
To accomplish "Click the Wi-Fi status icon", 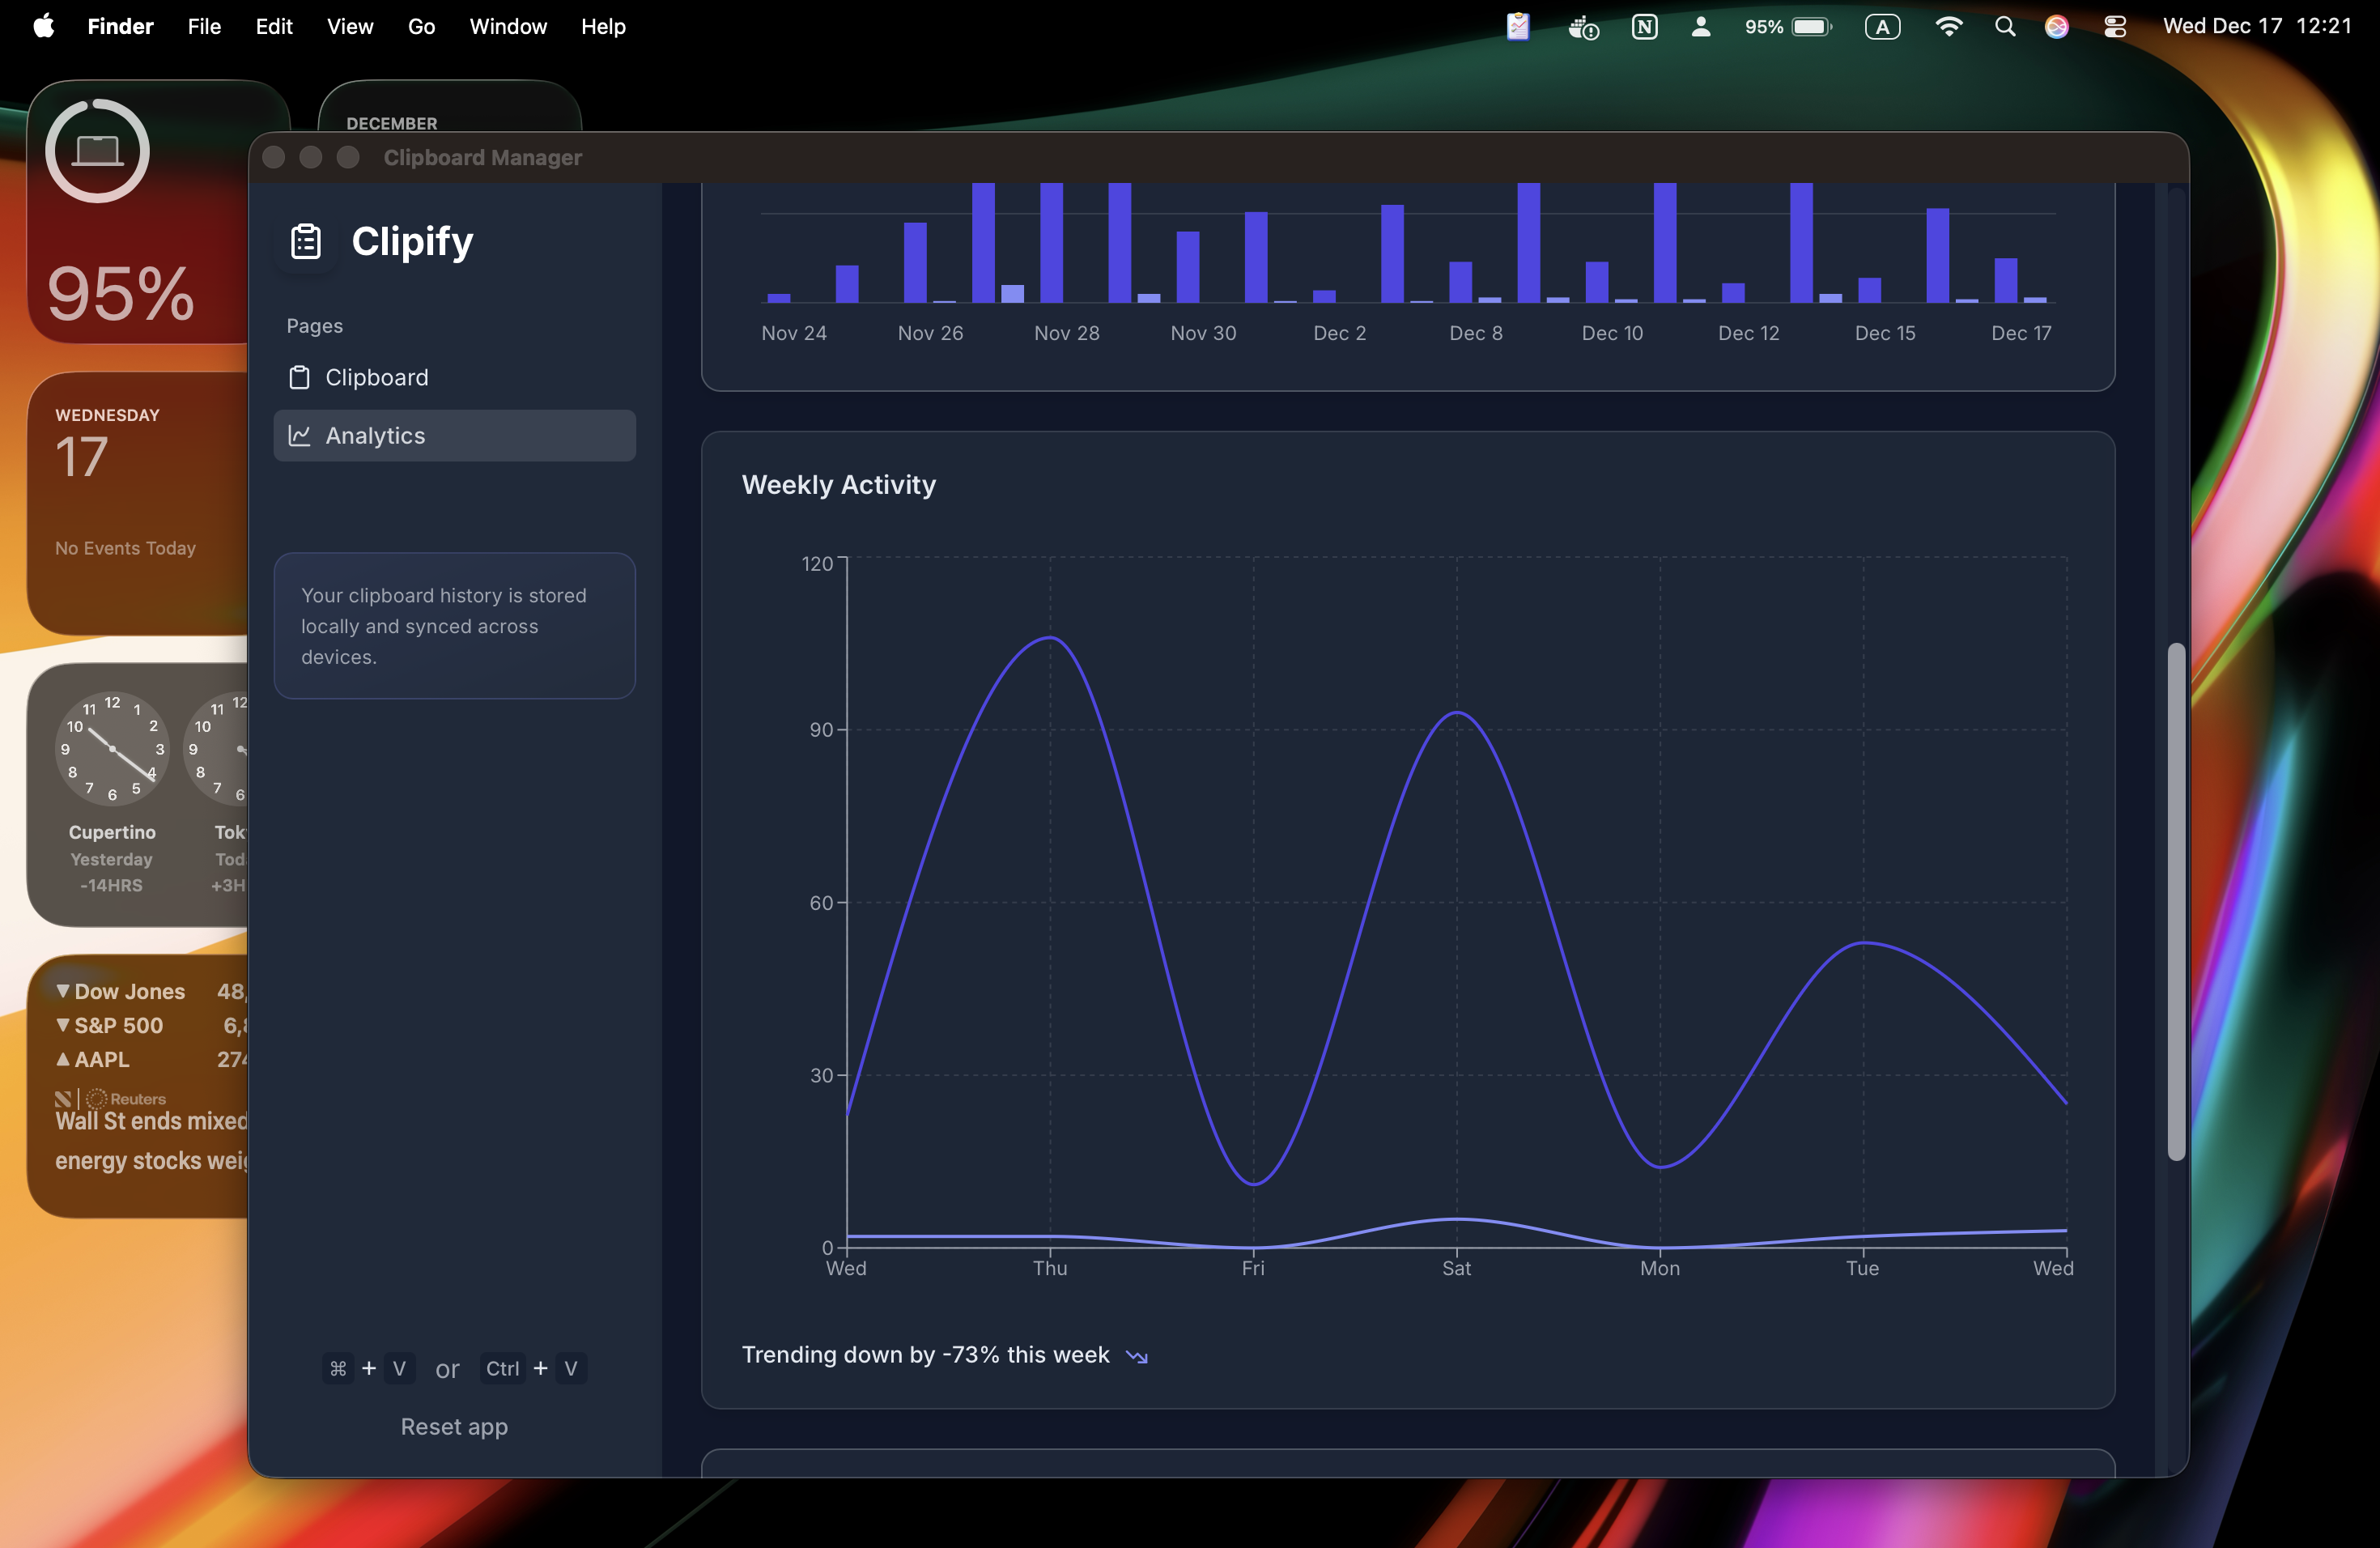I will 1948,27.
